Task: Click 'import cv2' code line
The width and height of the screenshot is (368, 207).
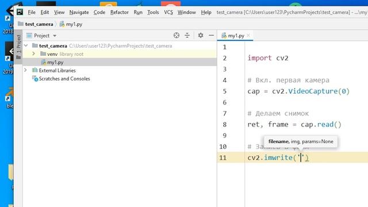Action: pos(268,58)
